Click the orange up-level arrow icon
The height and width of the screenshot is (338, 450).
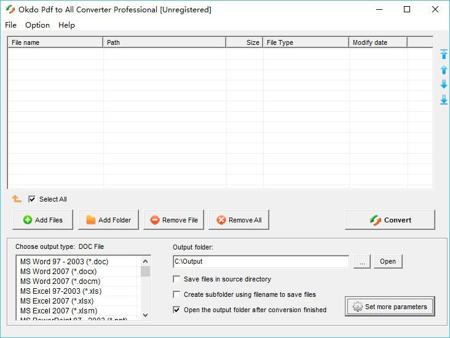(17, 198)
